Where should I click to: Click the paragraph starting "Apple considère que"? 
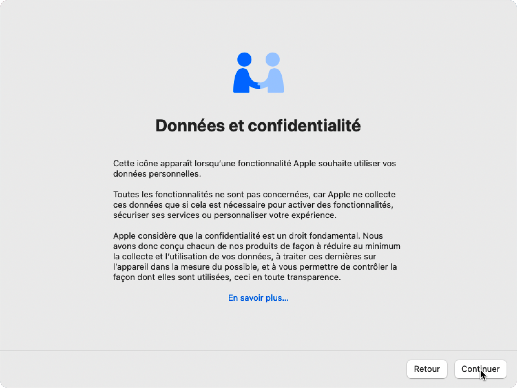pos(256,256)
